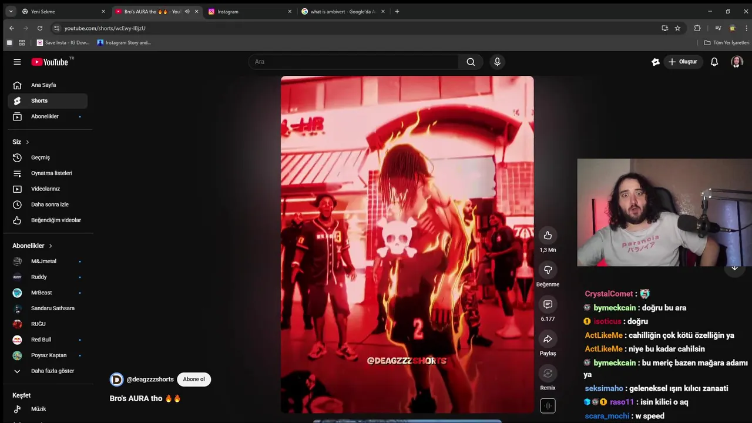This screenshot has height=423, width=752.
Task: Open Chrome apps grid shortcut
Action: pos(22,42)
